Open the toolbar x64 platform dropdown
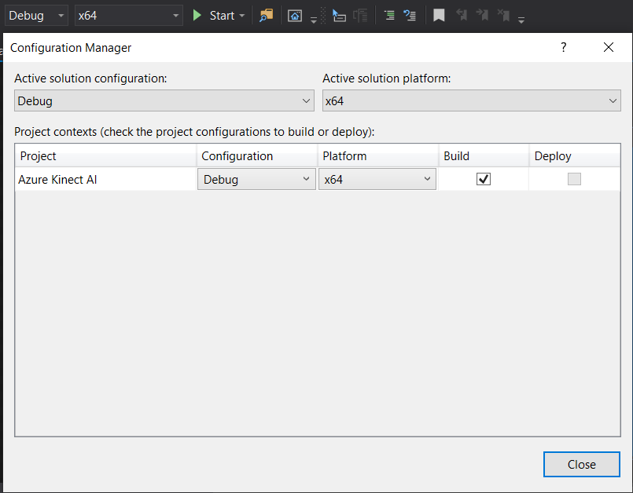Image resolution: width=633 pixels, height=493 pixels. (x=129, y=16)
